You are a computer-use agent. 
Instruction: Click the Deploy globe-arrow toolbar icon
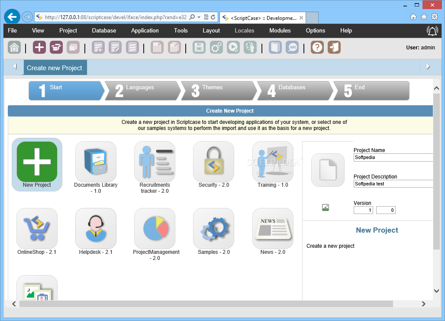250,48
